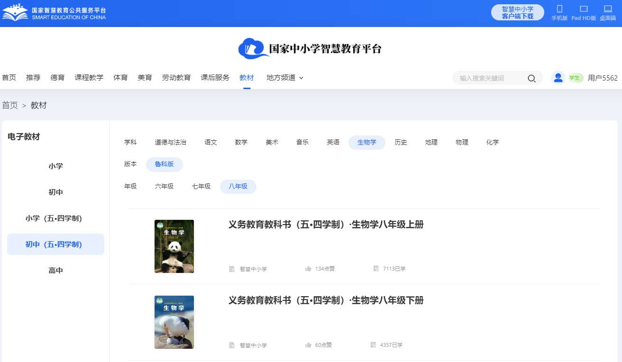Click the 4357已学 count text
This screenshot has width=622, height=362.
pos(391,345)
